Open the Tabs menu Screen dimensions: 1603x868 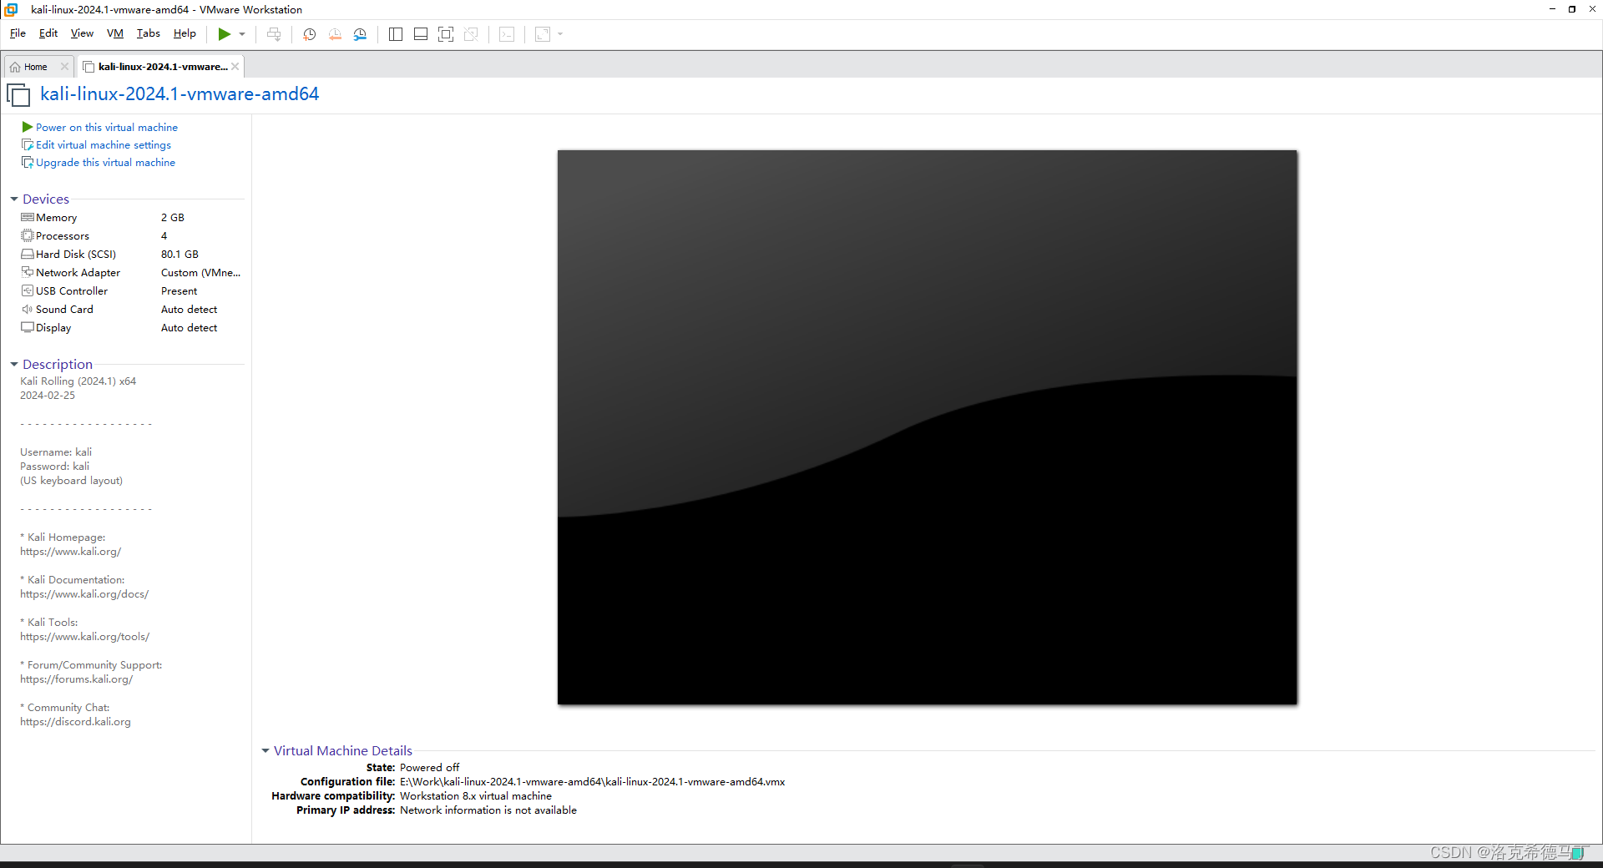pyautogui.click(x=149, y=33)
